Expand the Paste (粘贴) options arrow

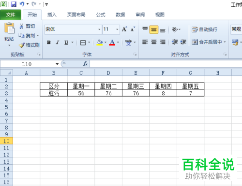tap(9, 45)
